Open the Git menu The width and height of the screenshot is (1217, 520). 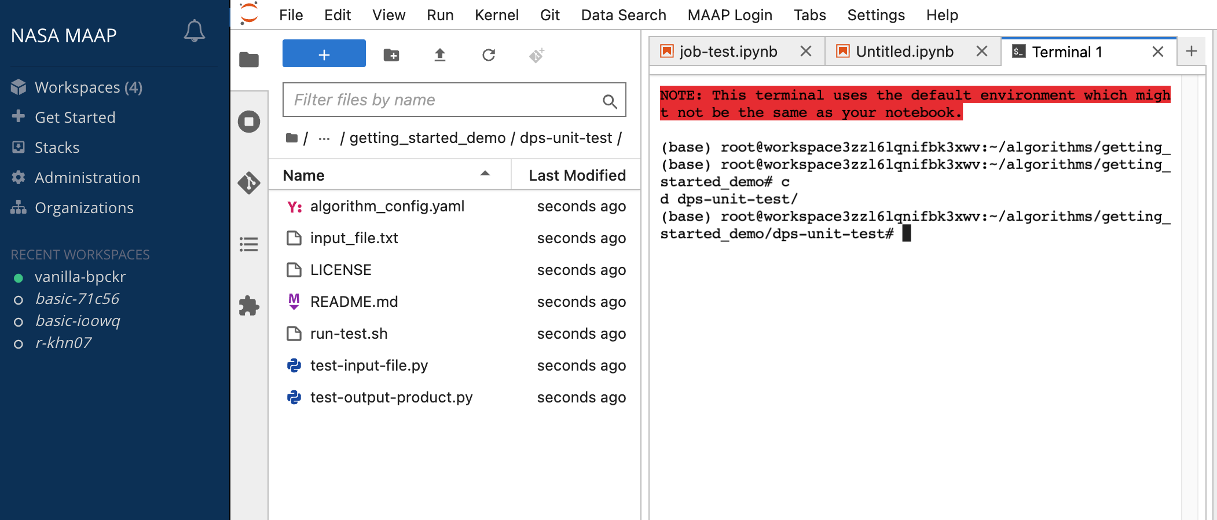tap(549, 15)
